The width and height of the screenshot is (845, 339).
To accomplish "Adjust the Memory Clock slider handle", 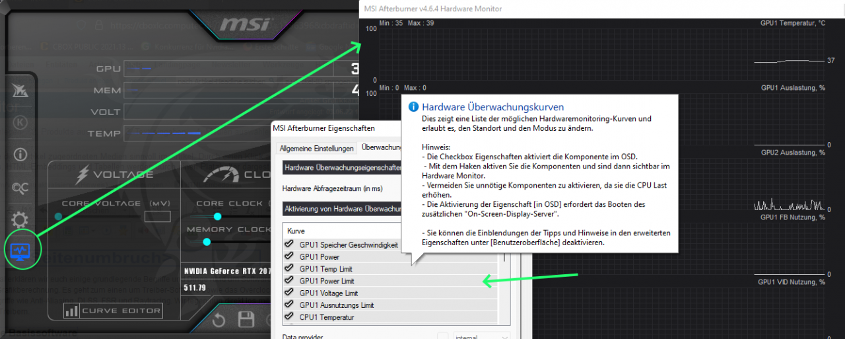I will click(x=207, y=242).
